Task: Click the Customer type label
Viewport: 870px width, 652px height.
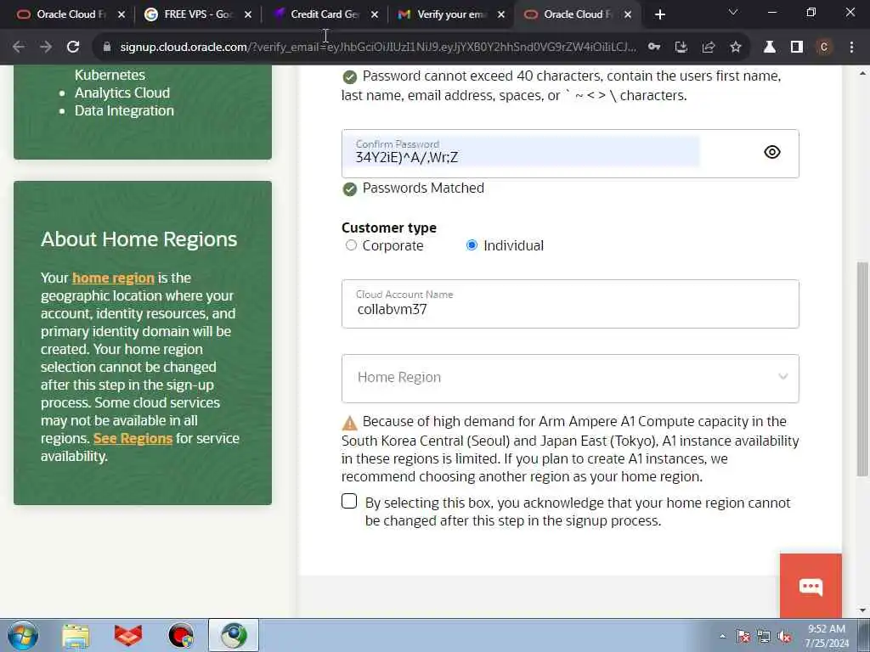Action: pos(389,228)
